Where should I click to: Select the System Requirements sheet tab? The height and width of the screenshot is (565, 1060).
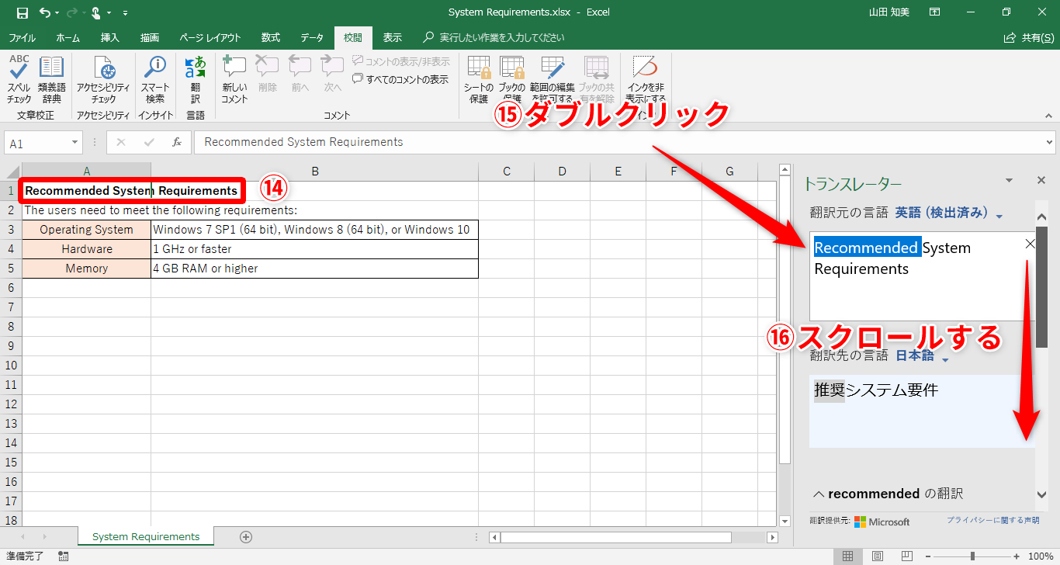146,536
